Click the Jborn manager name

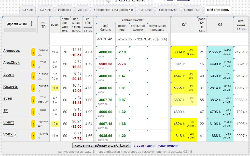pyautogui.click(x=8, y=75)
